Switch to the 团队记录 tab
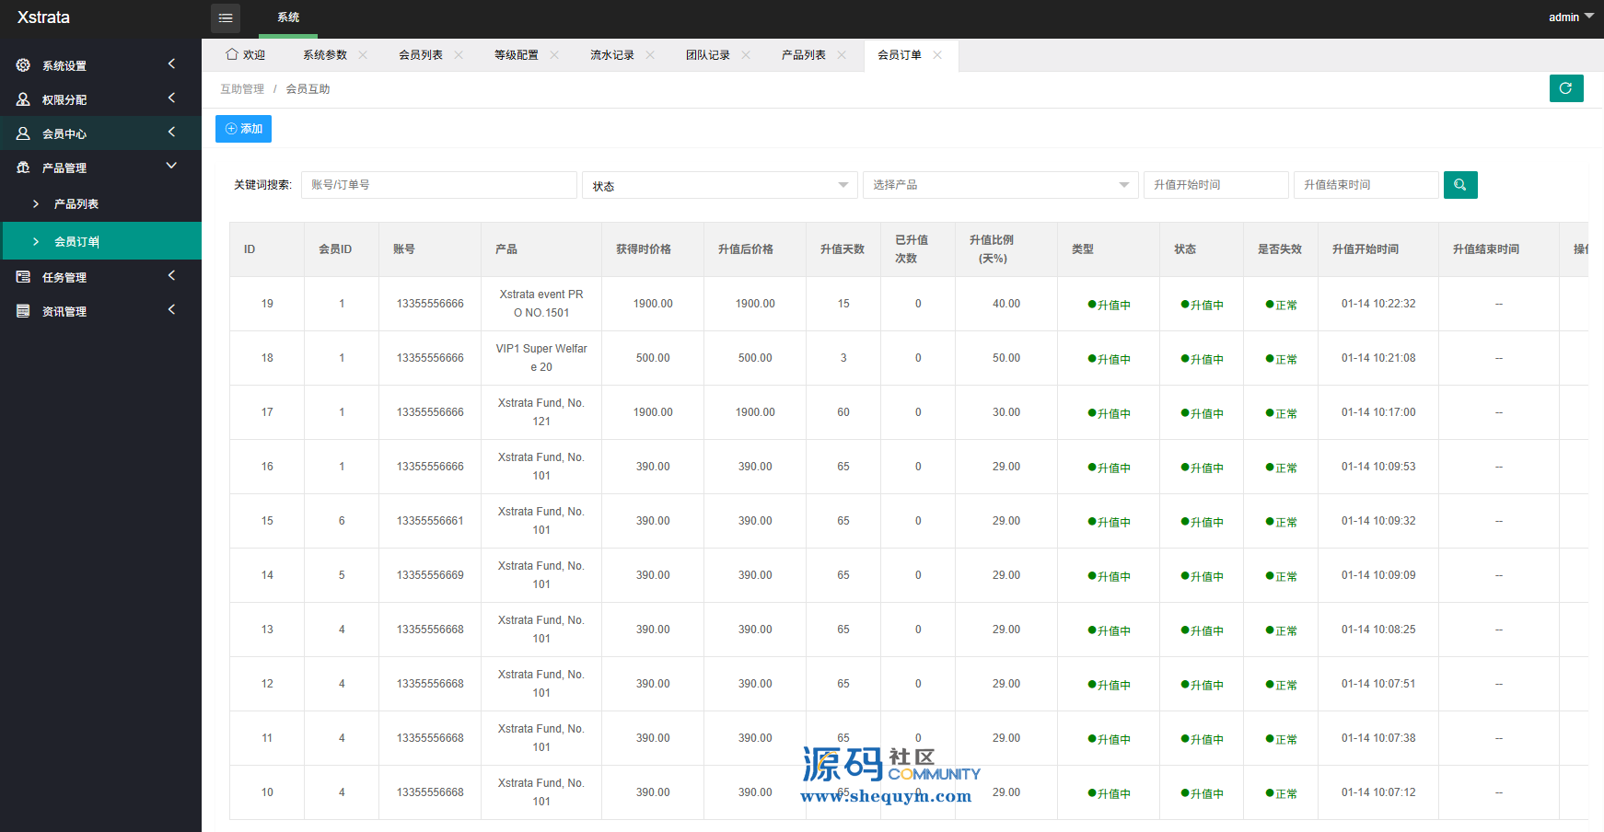The image size is (1604, 832). [x=707, y=55]
